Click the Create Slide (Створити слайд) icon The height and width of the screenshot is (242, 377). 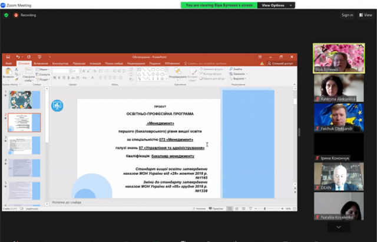point(28,72)
